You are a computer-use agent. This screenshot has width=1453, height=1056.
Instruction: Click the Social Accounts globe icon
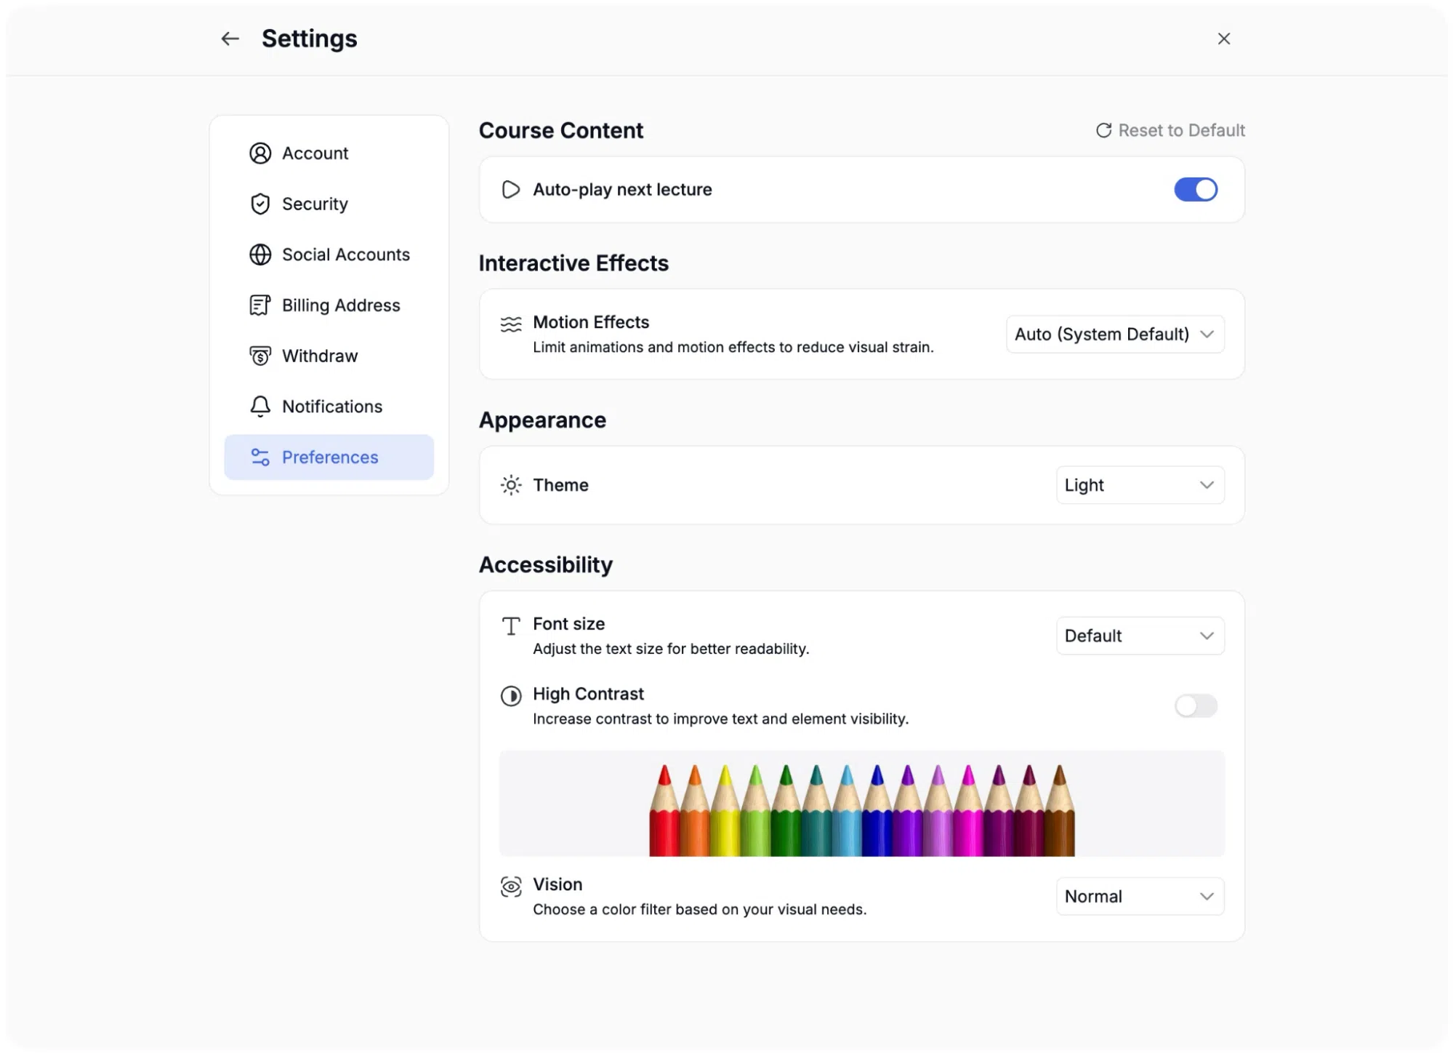click(260, 255)
